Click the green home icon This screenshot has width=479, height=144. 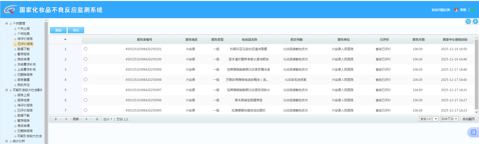click(x=473, y=10)
